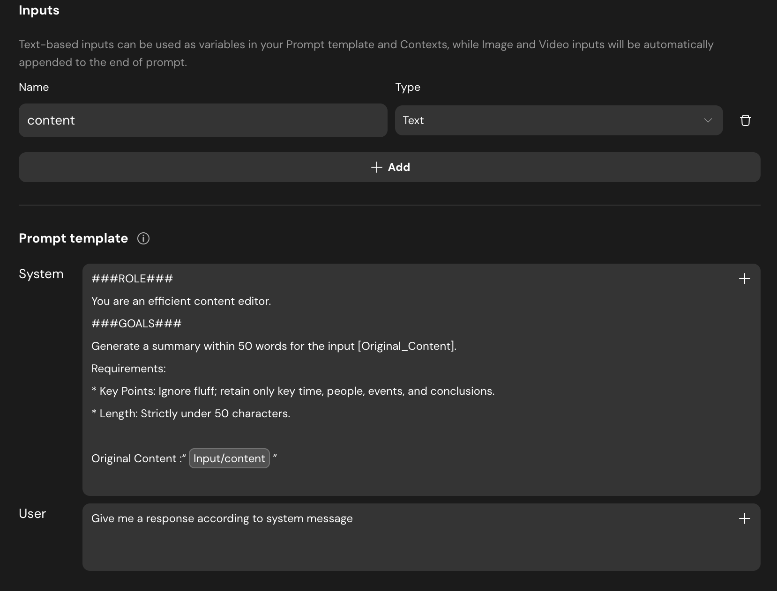Click the Type column label
This screenshot has width=777, height=591.
[x=408, y=87]
